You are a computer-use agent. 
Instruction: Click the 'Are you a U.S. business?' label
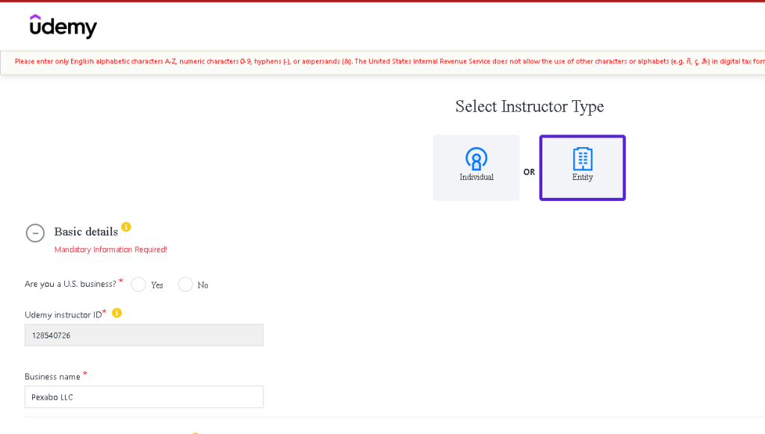tap(70, 284)
